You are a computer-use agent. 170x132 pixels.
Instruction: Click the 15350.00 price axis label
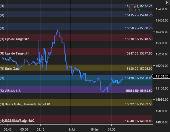pos(162,32)
